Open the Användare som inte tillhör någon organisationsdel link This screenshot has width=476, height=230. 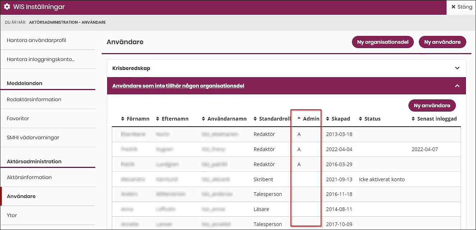pyautogui.click(x=178, y=86)
